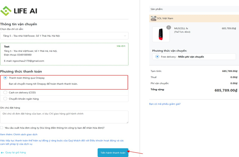Viewport: 239px width, 157px height.
Task: Click the SOL Việt Nam shop icon
Action: pos(153,19)
